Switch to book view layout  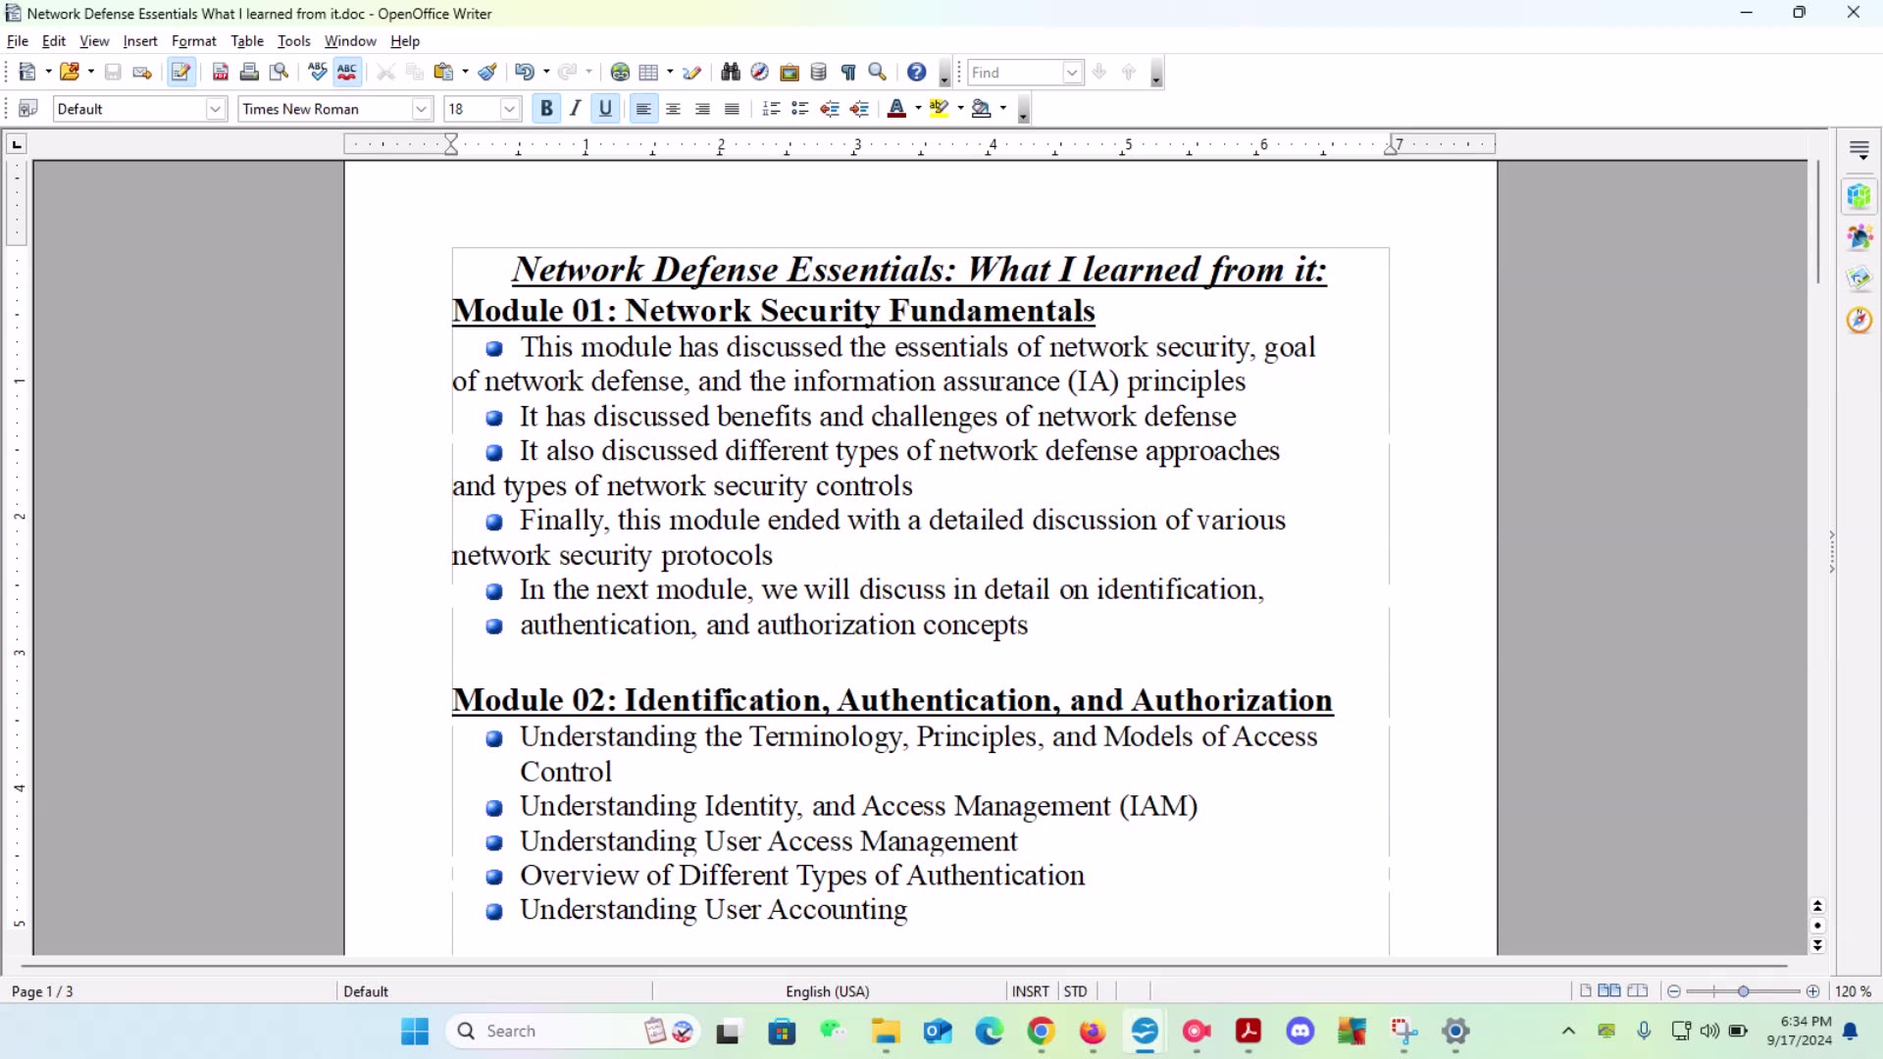[1639, 991]
